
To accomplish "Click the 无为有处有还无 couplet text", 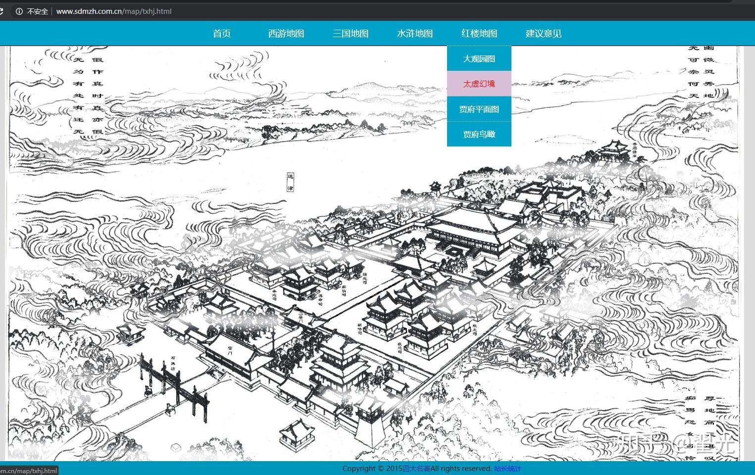I will [x=79, y=95].
